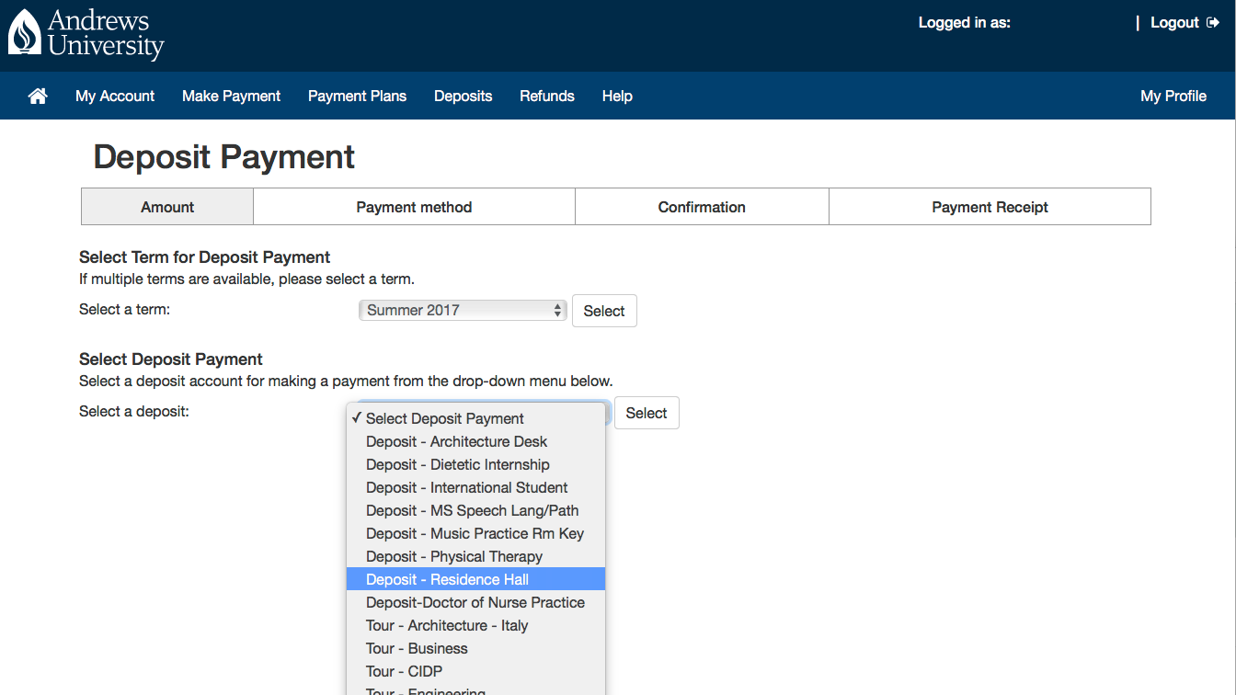Open Deposits menu
Screen dimensions: 1236x695
[463, 96]
